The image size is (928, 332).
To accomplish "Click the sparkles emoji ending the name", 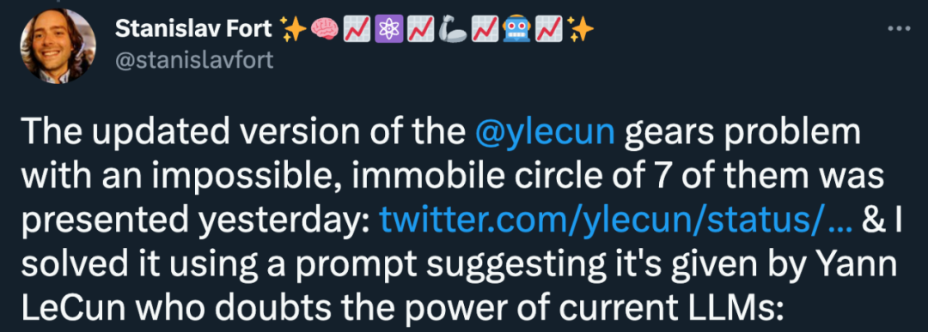I will click(x=579, y=29).
